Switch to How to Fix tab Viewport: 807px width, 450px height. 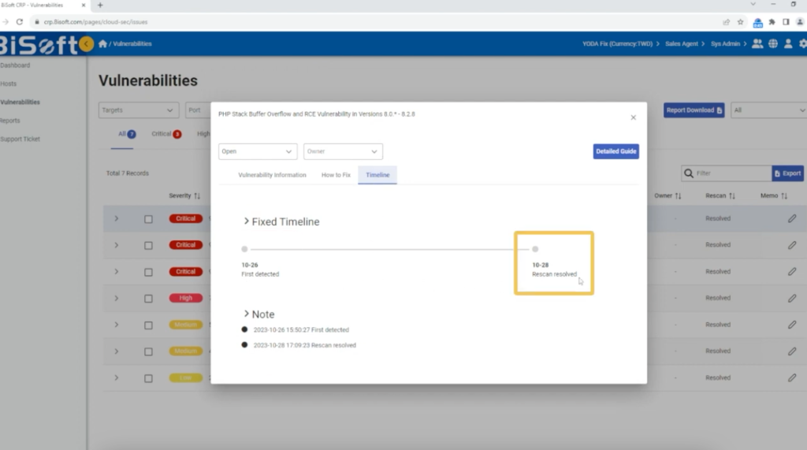336,175
